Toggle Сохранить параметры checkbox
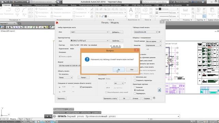Viewport: 219px width, 123px height. coord(135,80)
